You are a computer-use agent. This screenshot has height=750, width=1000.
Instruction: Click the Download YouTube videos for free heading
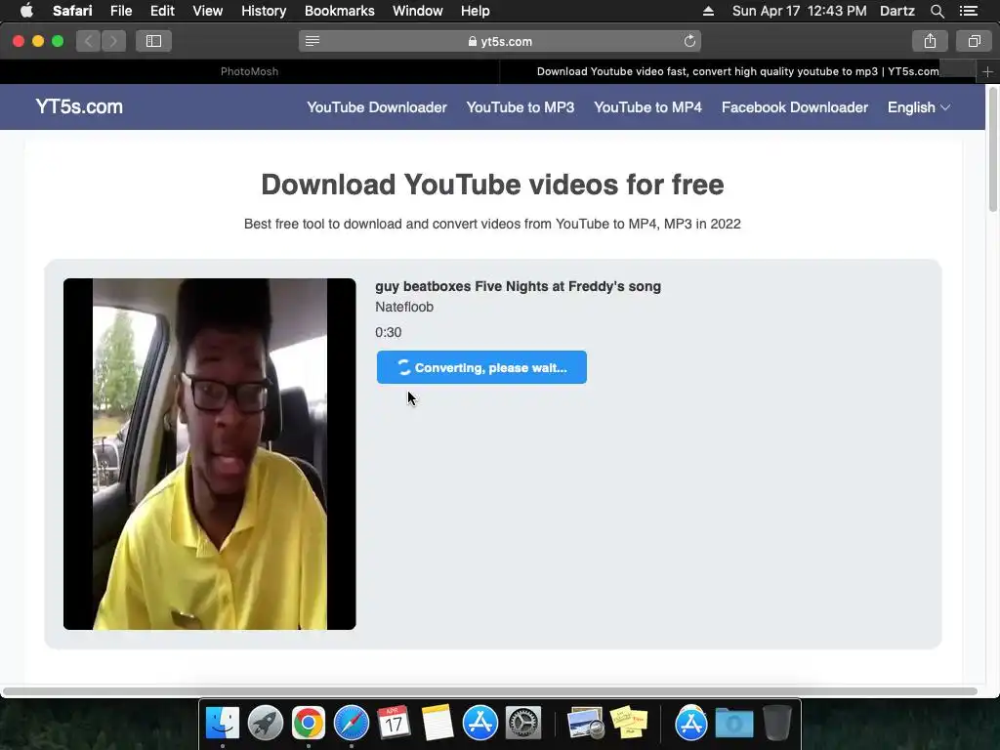[492, 185]
